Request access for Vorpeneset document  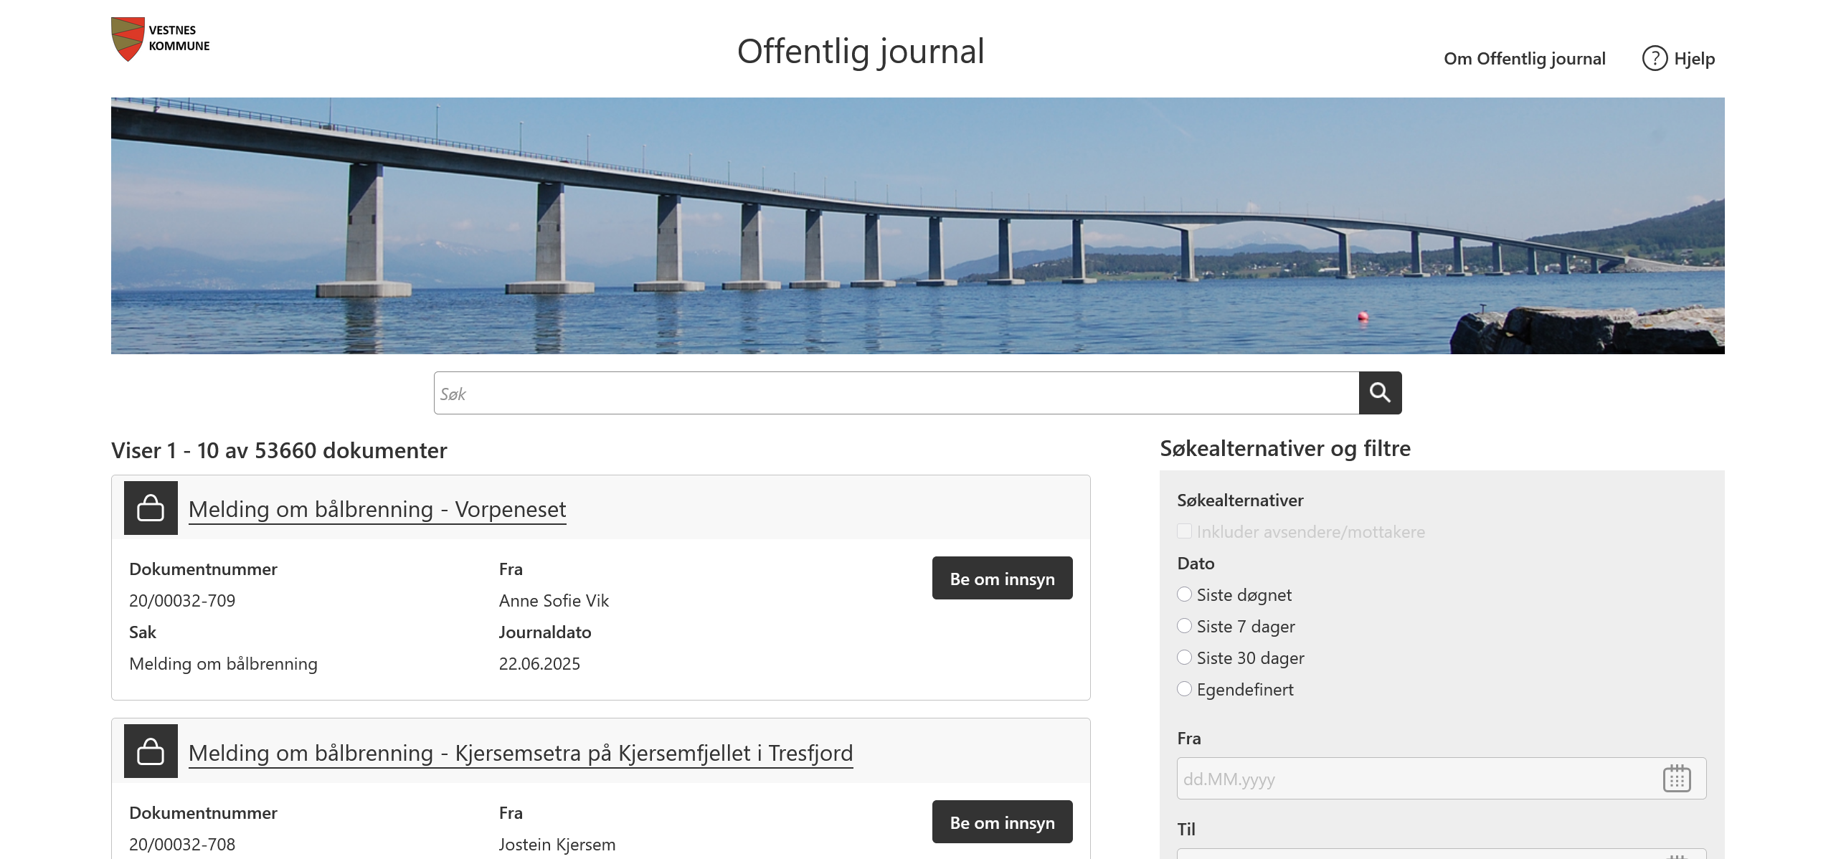(x=1003, y=578)
